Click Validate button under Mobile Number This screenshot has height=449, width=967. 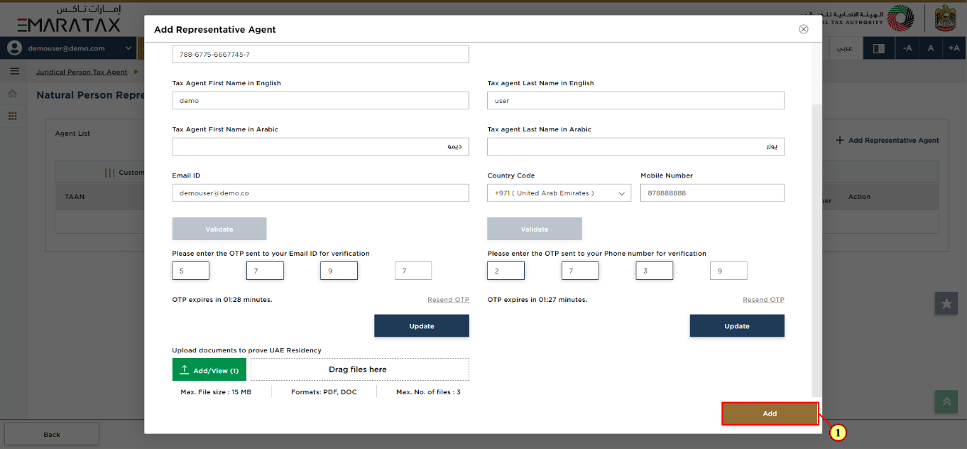coord(535,229)
